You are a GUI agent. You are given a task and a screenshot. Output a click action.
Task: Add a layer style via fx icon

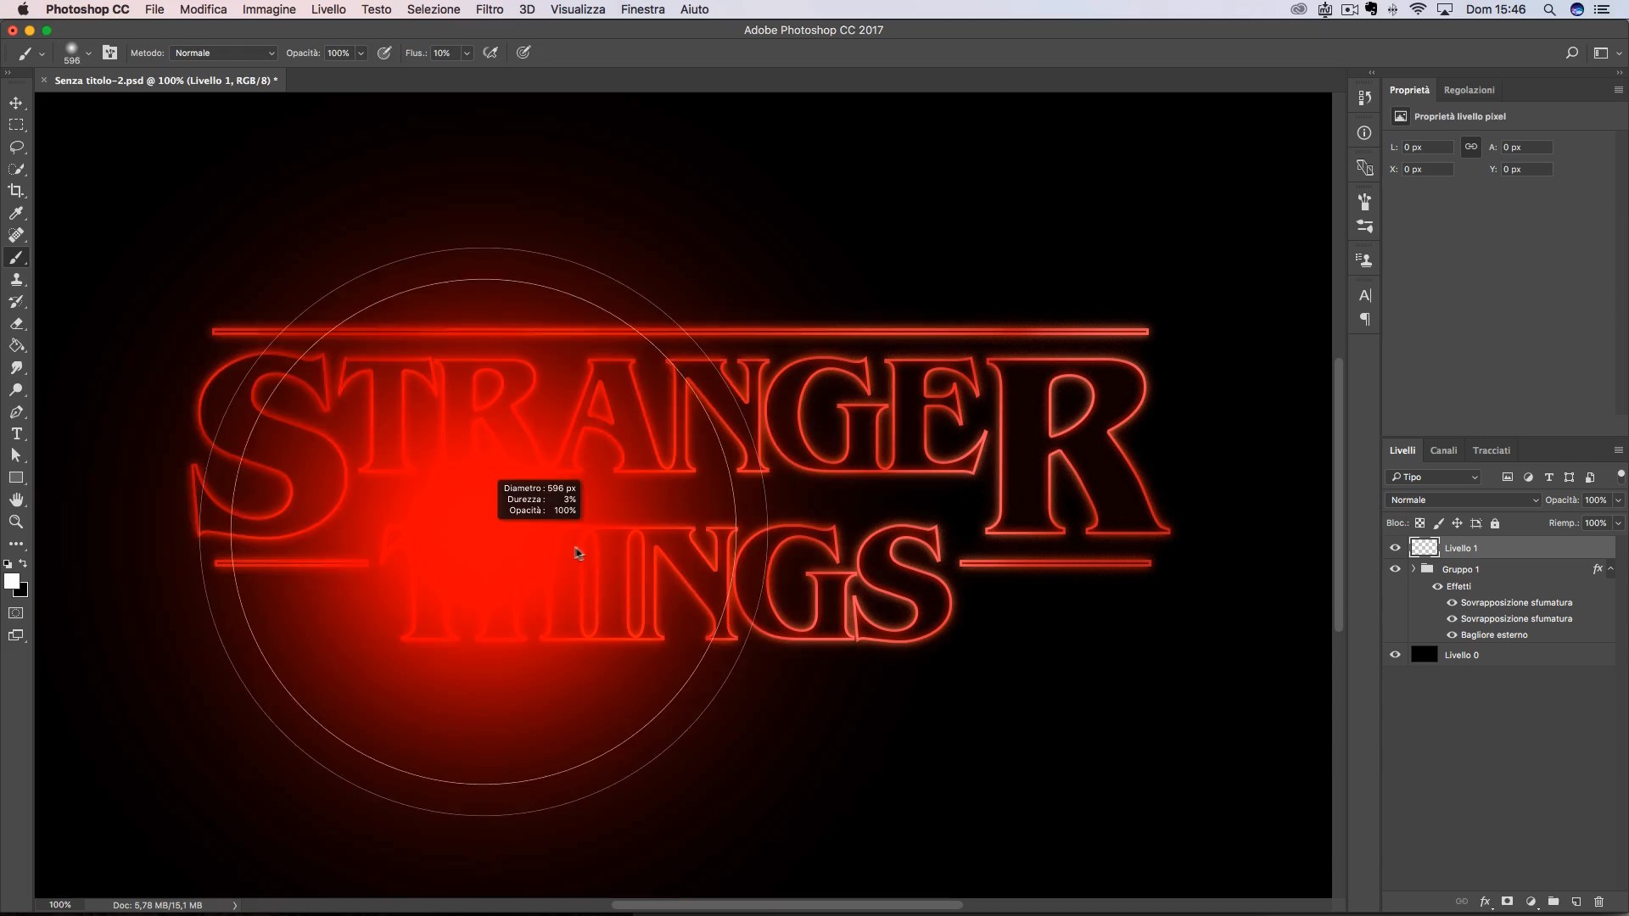[x=1485, y=902]
